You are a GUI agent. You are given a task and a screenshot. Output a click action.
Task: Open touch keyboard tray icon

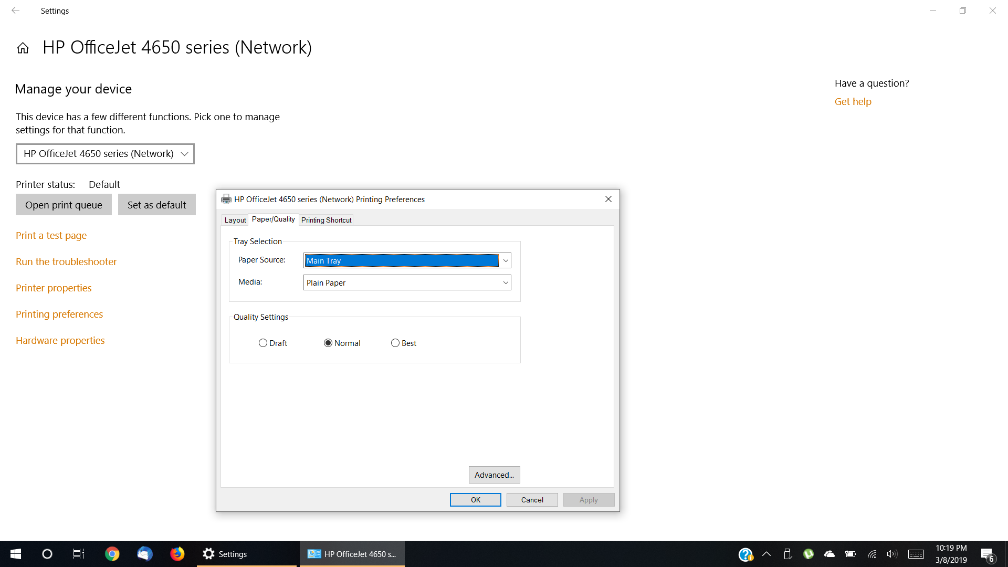click(916, 554)
